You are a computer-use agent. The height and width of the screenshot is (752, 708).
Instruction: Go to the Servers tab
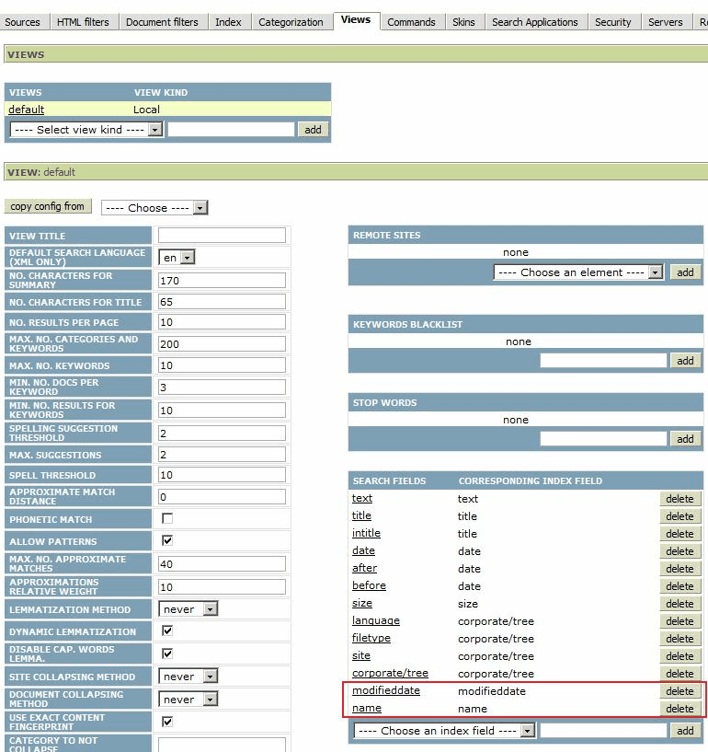click(665, 22)
